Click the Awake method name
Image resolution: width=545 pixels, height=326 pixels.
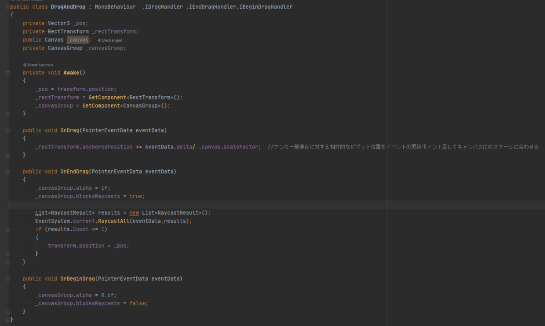(71, 73)
